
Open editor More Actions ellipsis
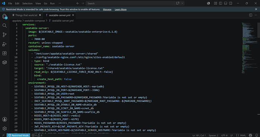click(x=256, y=15)
